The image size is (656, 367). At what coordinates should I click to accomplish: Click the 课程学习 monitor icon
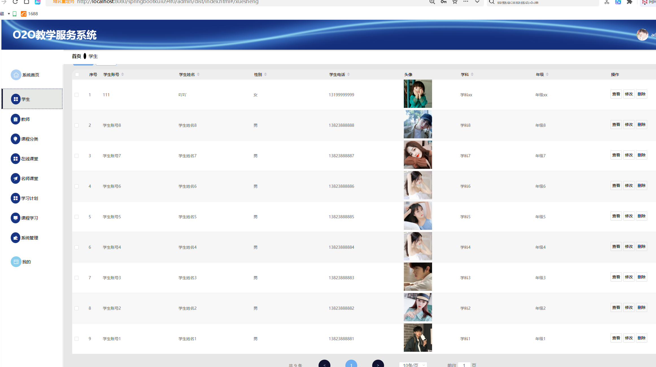[x=16, y=218]
